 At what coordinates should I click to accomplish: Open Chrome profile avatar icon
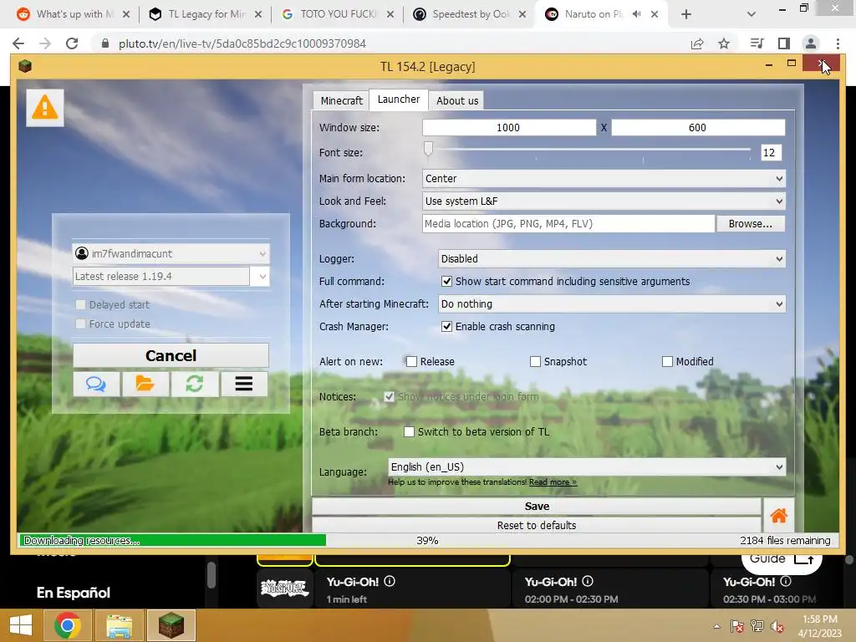811,43
